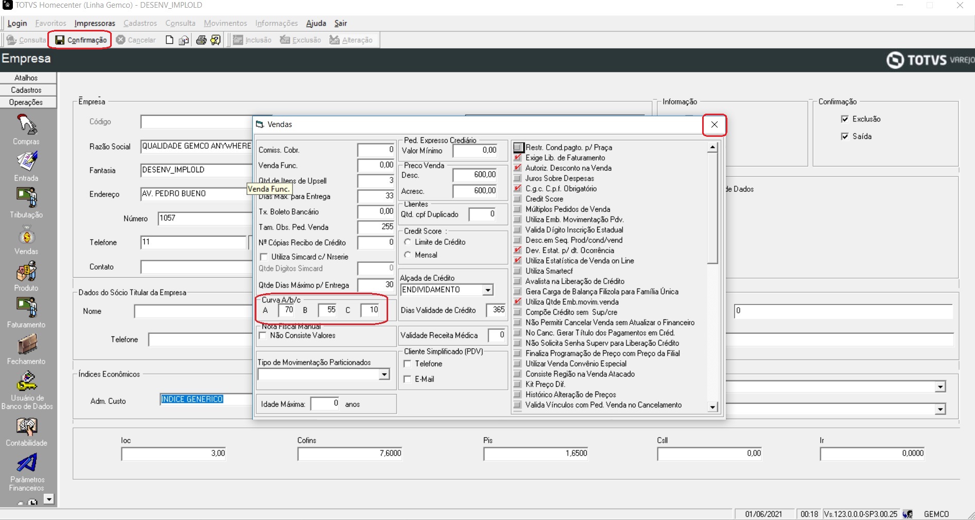The image size is (975, 520).
Task: Click the Pis value field
Action: (x=536, y=454)
